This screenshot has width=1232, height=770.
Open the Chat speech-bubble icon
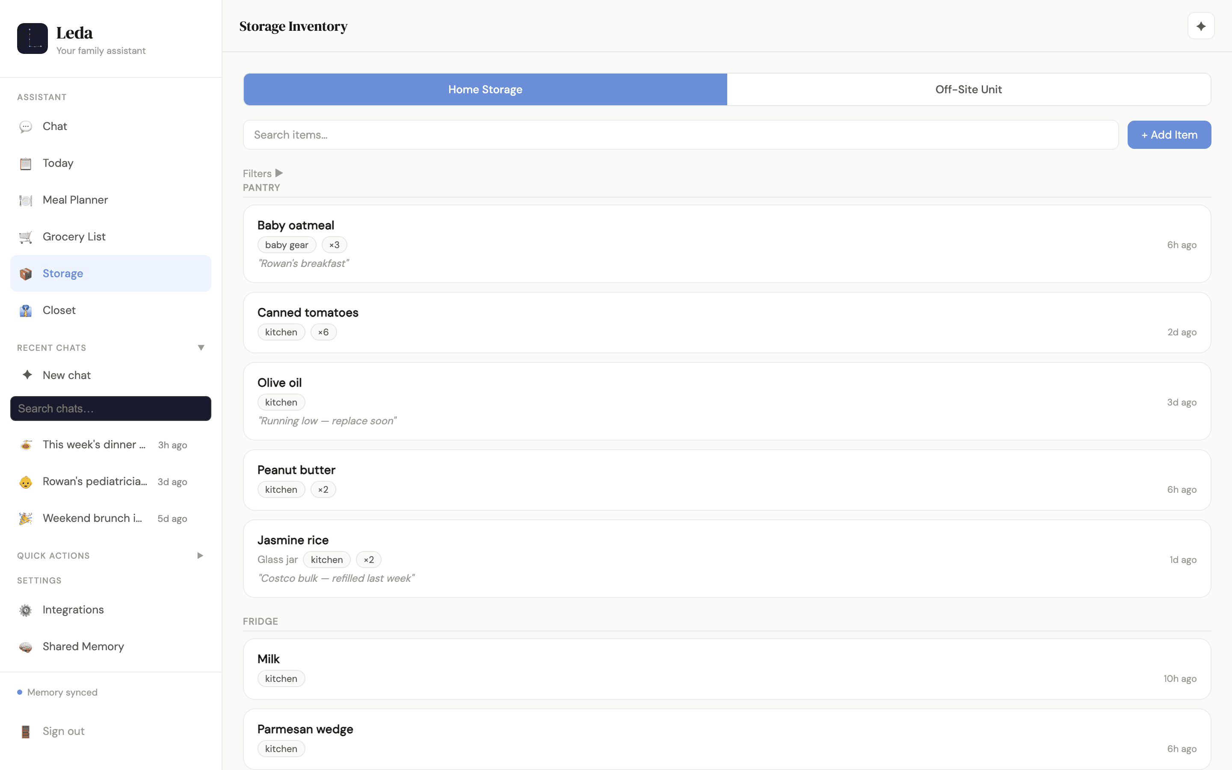click(26, 126)
